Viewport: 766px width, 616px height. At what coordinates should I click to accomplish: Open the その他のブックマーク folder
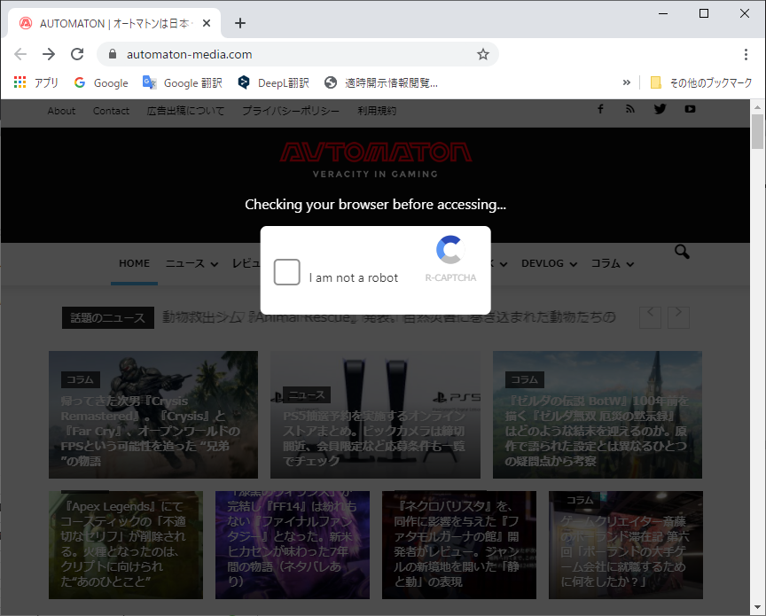[x=701, y=82]
